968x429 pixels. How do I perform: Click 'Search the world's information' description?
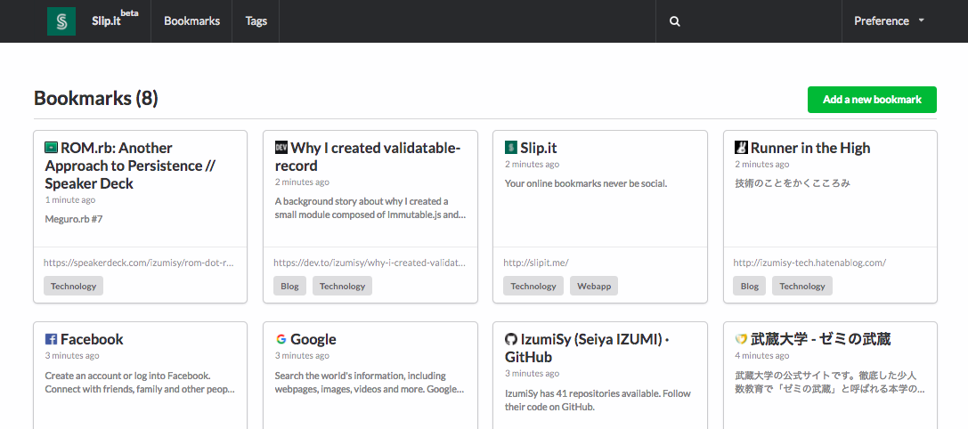(370, 382)
